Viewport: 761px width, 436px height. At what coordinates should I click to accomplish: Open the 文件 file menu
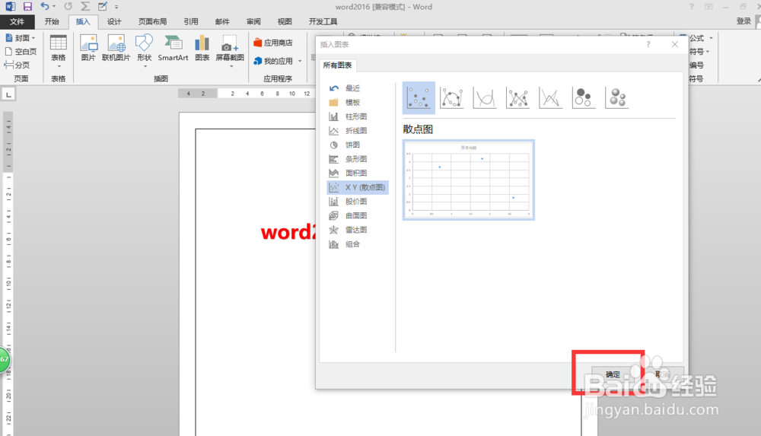pos(17,22)
